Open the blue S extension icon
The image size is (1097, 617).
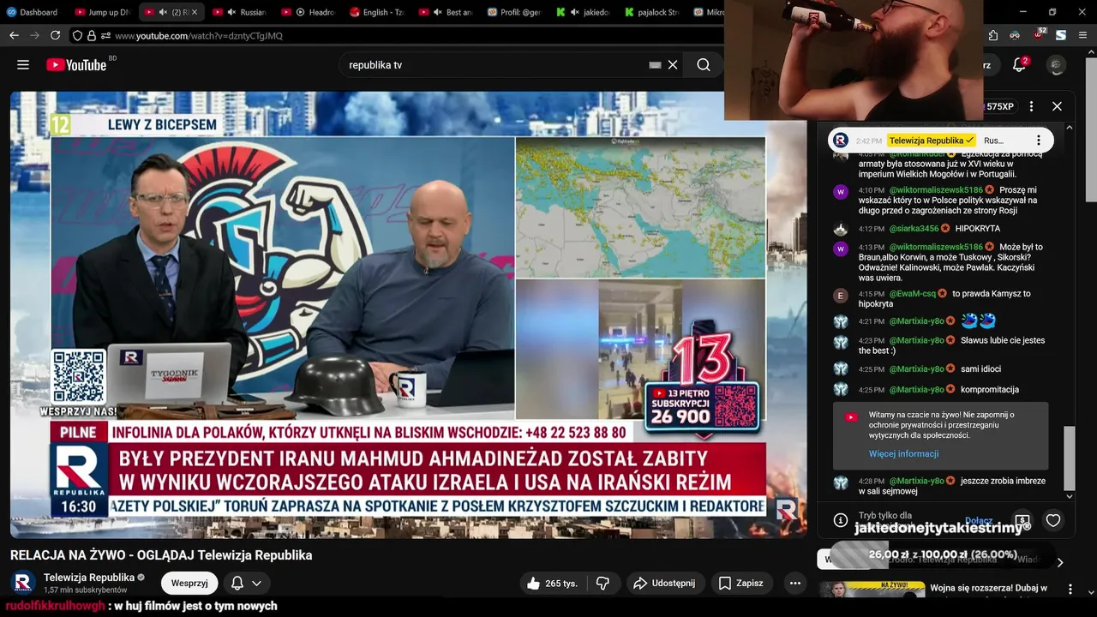1061,35
